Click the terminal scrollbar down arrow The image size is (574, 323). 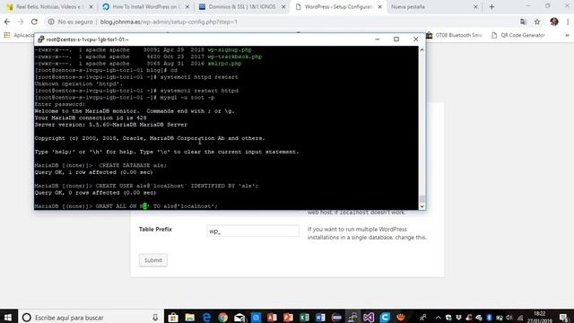(x=422, y=206)
